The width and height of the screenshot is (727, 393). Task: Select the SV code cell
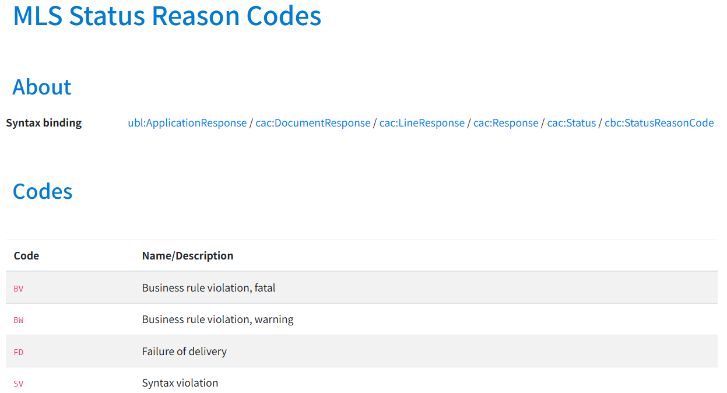pyautogui.click(x=19, y=384)
